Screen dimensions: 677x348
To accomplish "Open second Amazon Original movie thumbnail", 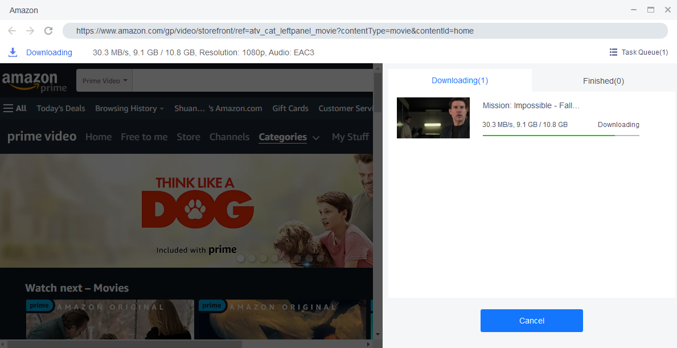I will (282, 320).
